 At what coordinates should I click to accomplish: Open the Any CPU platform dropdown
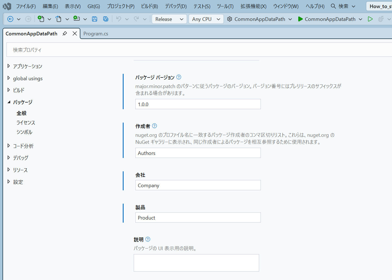[x=206, y=19]
